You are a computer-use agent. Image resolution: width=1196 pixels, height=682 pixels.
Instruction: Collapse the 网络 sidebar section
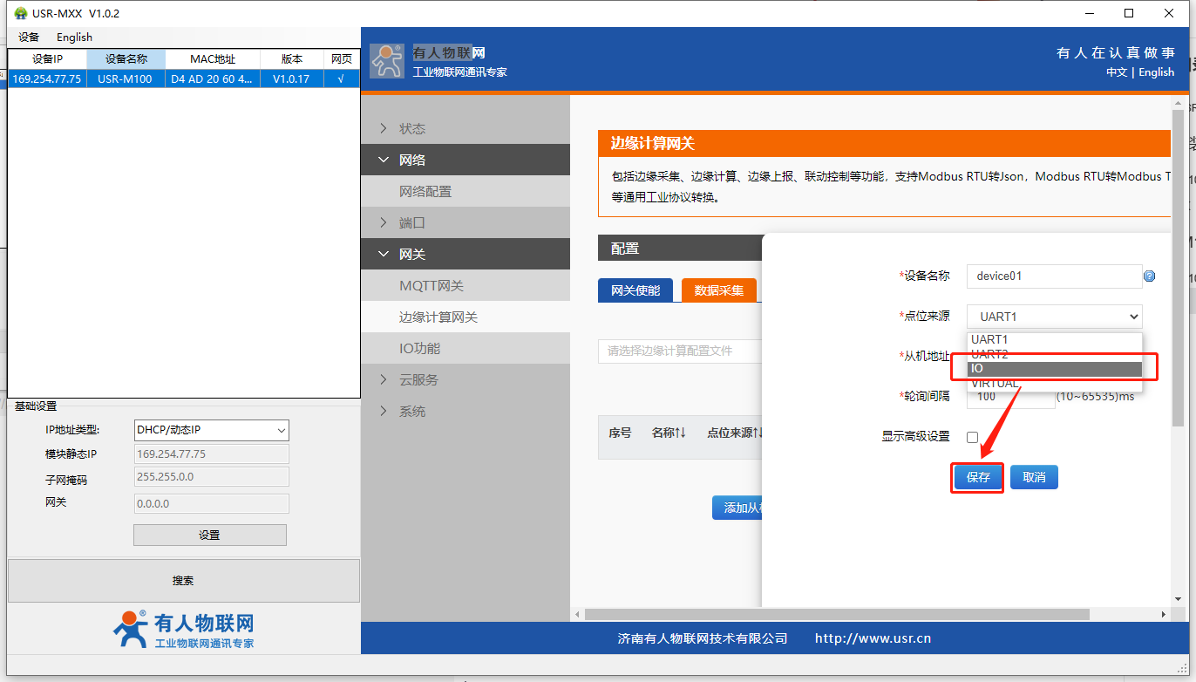coord(465,160)
